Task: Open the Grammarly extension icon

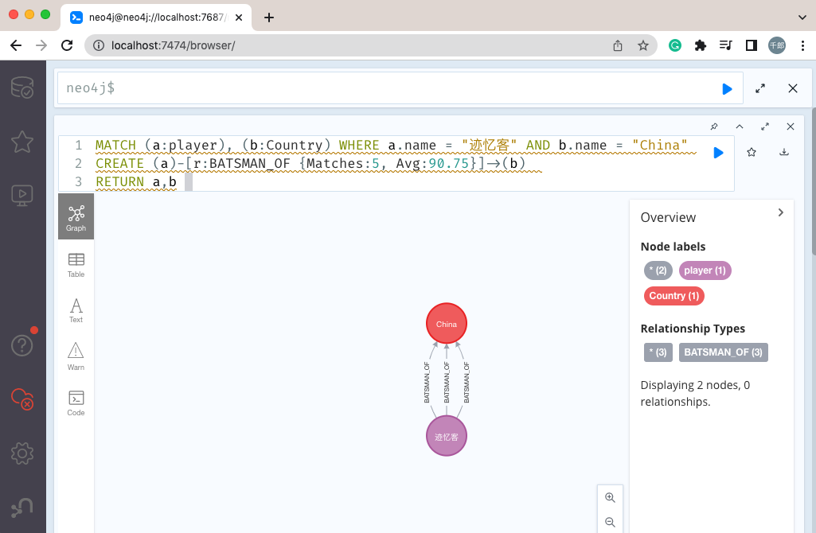Action: [675, 46]
